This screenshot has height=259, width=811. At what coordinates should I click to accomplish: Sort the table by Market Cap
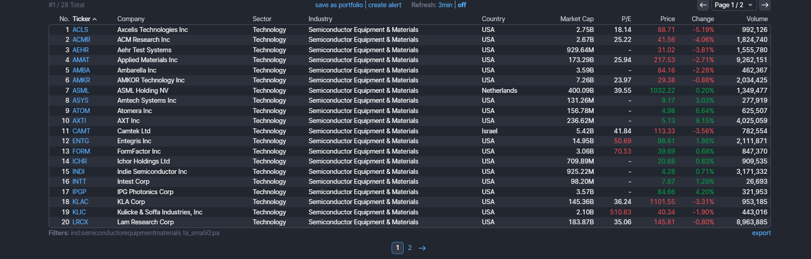point(577,19)
